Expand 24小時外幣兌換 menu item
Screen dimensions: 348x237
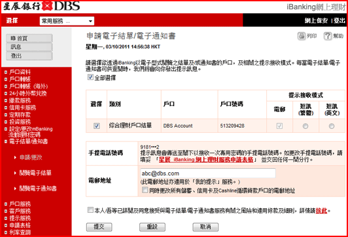point(27,93)
